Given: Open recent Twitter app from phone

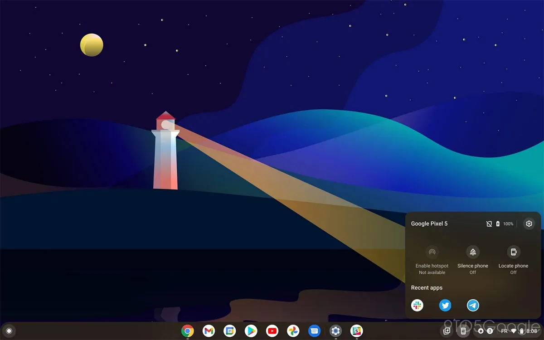Looking at the screenshot, I should [x=445, y=306].
